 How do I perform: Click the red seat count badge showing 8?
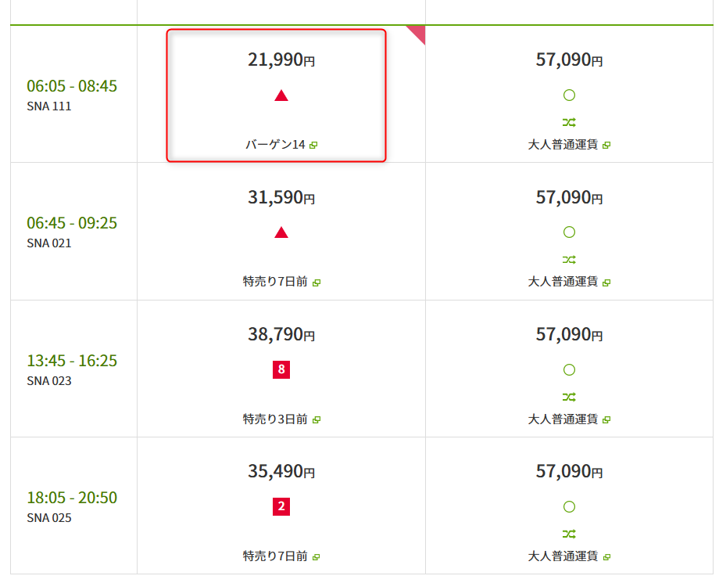(x=281, y=369)
